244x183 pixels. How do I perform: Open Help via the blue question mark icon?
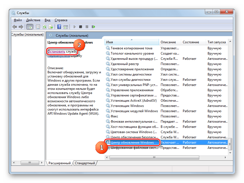pos(59,27)
